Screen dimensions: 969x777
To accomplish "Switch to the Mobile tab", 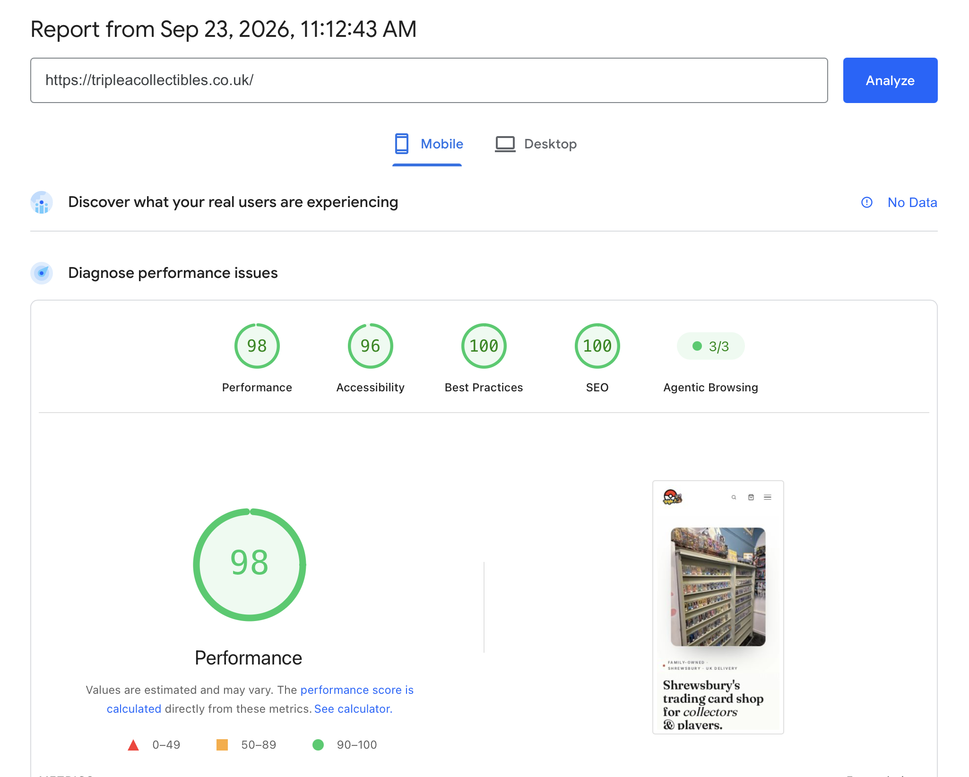I will pyautogui.click(x=428, y=144).
